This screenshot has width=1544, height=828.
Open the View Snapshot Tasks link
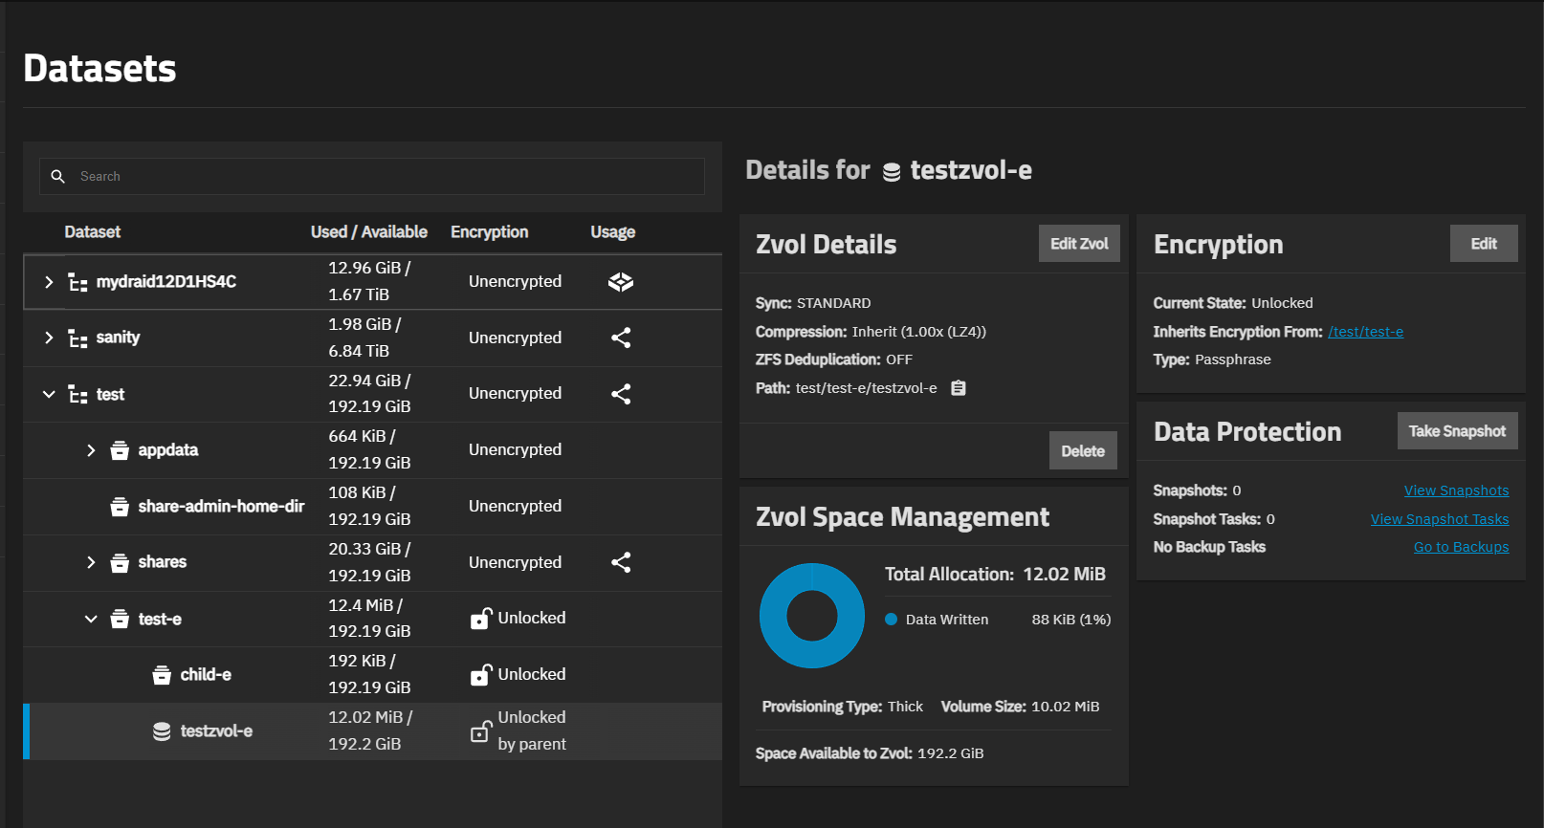pos(1439,519)
